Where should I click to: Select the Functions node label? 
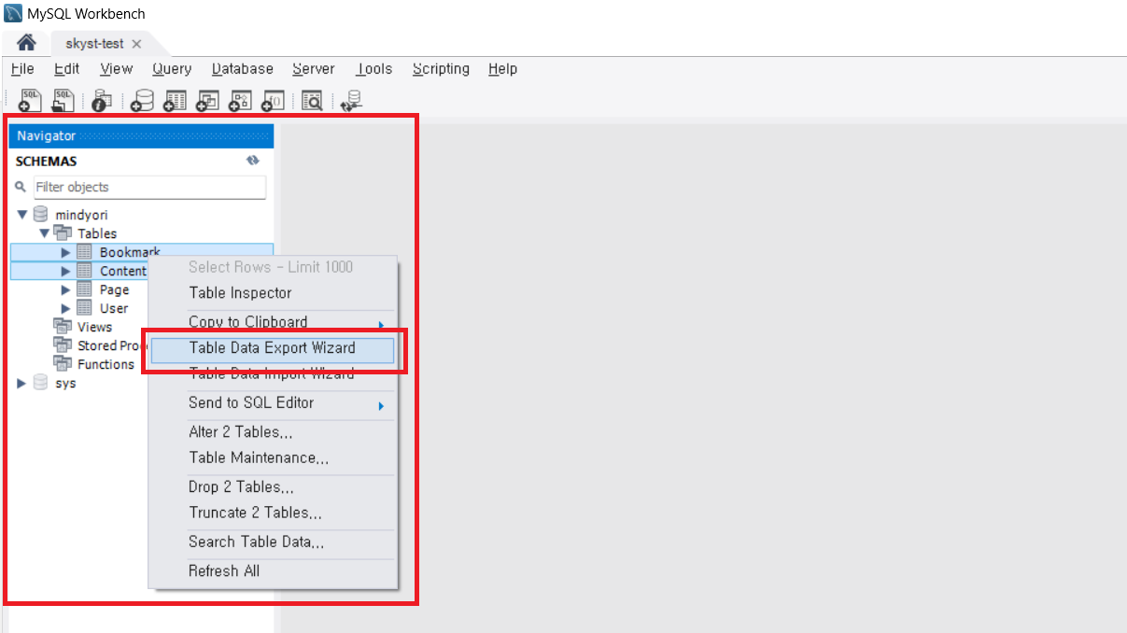click(x=106, y=364)
